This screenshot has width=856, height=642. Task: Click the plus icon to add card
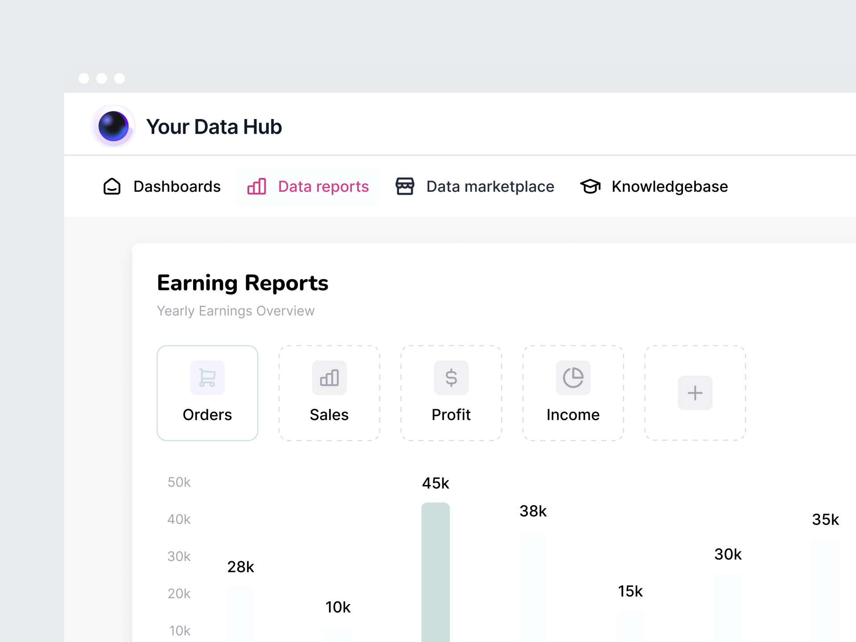[695, 393]
